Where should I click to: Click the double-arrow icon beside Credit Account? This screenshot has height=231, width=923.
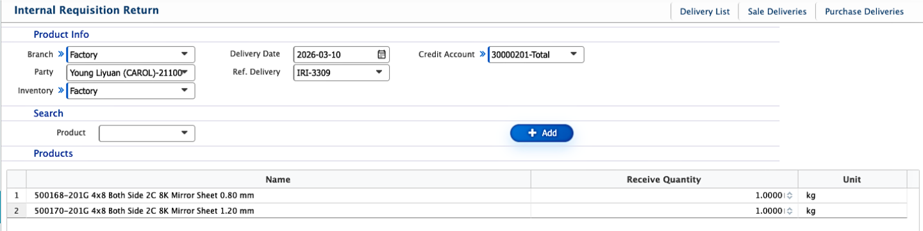pos(483,54)
